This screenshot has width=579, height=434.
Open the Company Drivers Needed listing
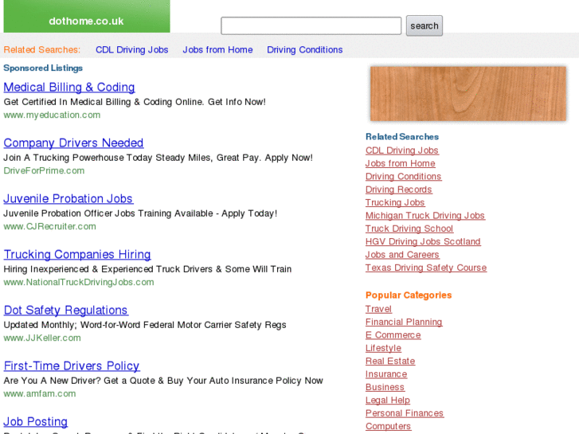(x=73, y=143)
